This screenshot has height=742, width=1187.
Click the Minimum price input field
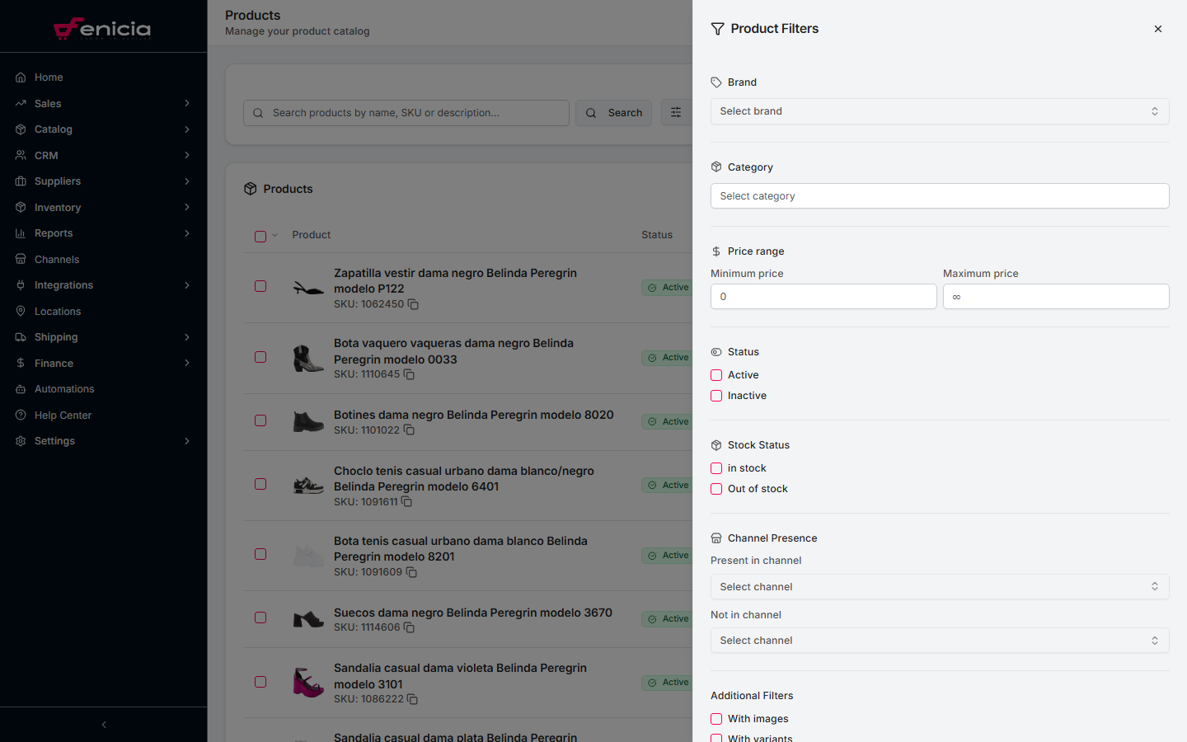(823, 297)
